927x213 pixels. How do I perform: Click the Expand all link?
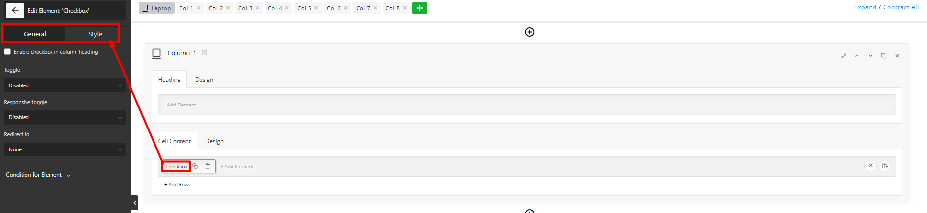tap(865, 7)
